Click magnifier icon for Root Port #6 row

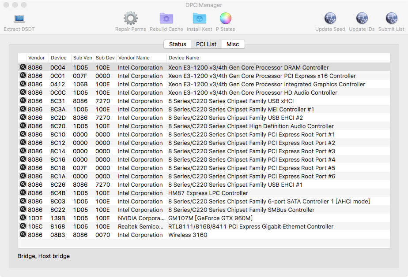[x=23, y=176]
